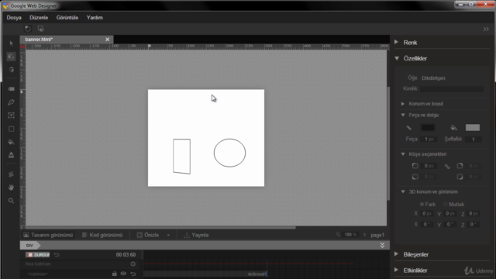Image resolution: width=496 pixels, height=279 pixels.
Task: Select the Rectangle shape tool
Action: tap(12, 129)
